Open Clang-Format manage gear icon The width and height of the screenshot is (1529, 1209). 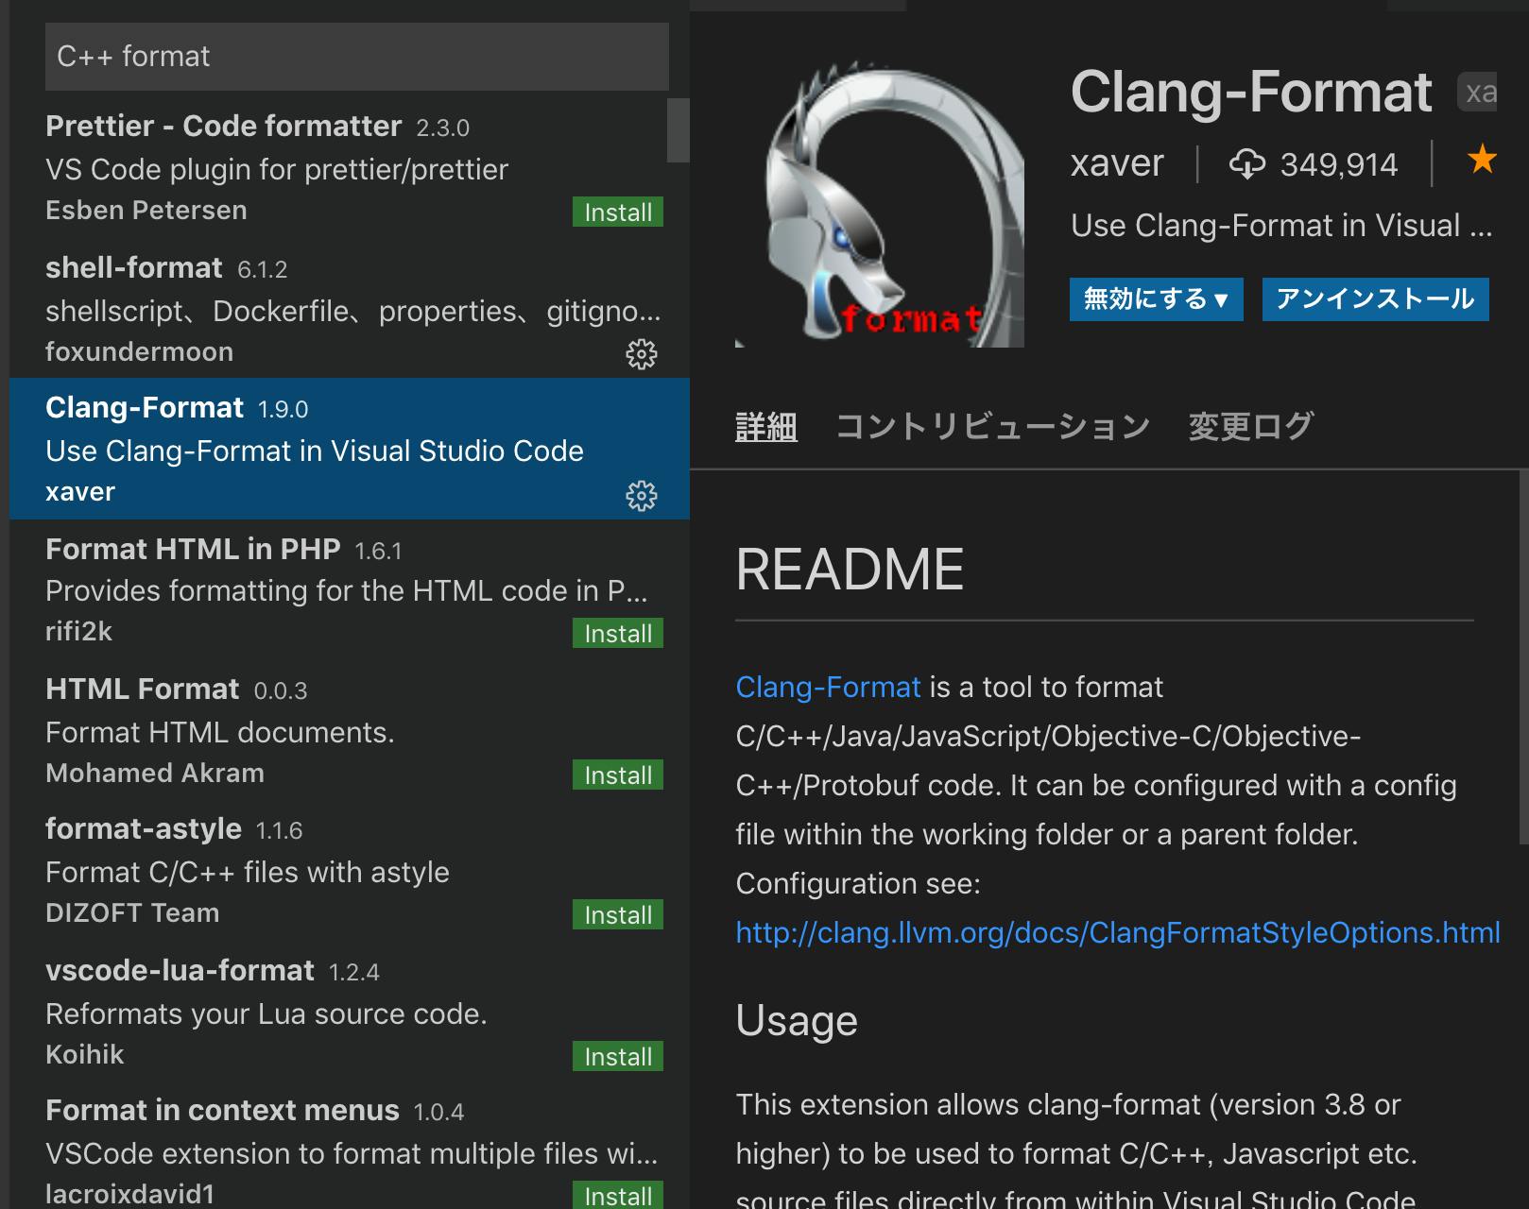[x=642, y=493]
